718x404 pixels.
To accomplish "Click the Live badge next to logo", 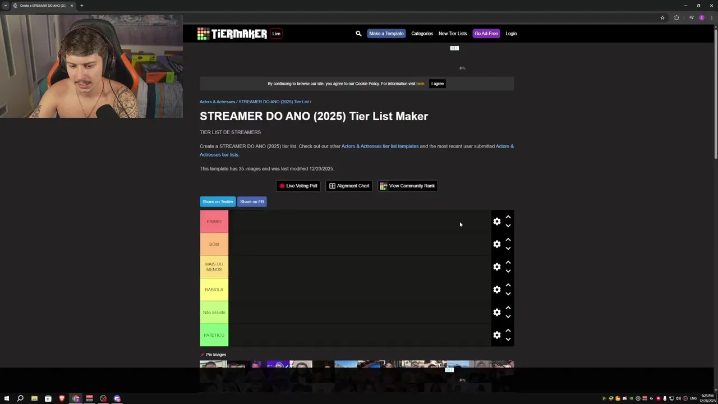I will tap(276, 34).
